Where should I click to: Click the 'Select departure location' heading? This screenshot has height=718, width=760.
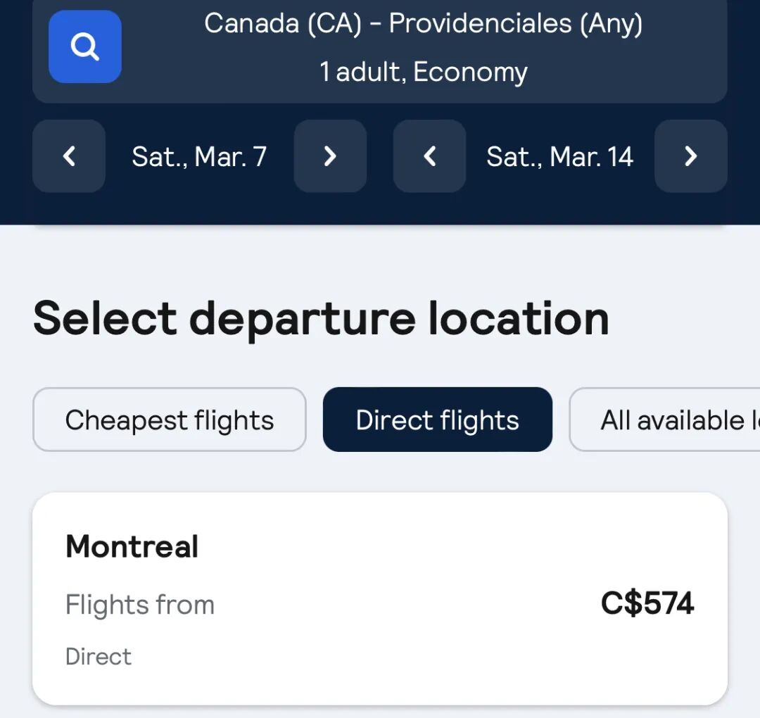[321, 319]
